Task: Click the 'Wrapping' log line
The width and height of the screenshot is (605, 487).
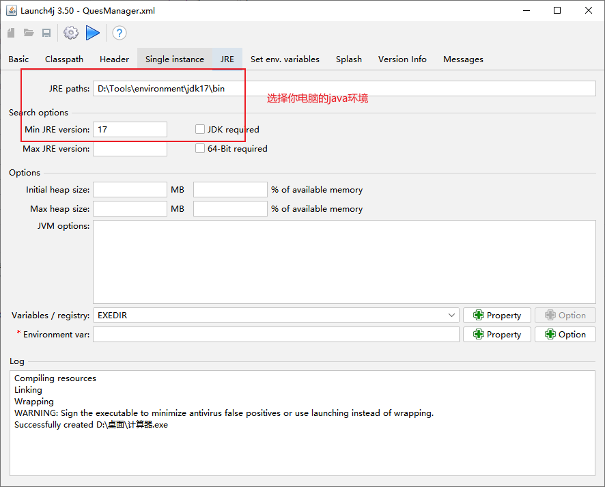Action: coord(34,402)
